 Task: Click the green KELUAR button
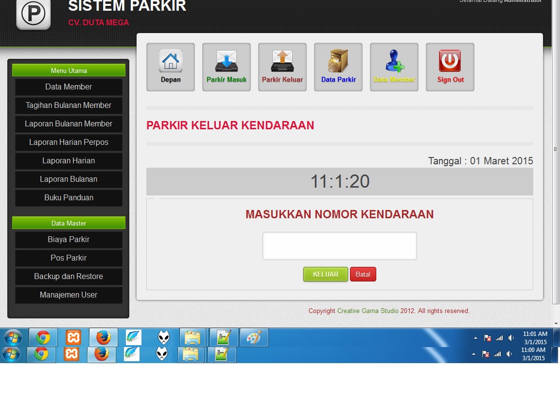(325, 274)
